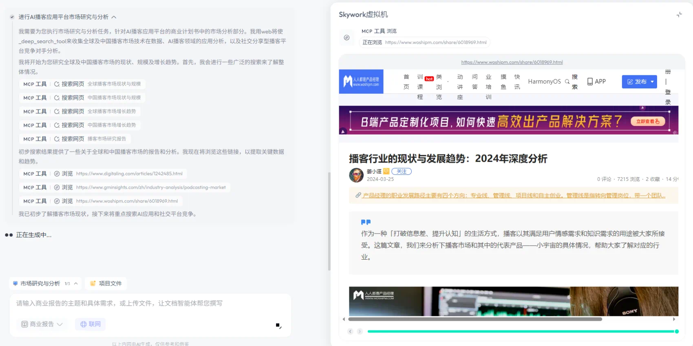Open the 问答 nav item
Image resolution: width=693 pixels, height=346 pixels.
pos(475,82)
